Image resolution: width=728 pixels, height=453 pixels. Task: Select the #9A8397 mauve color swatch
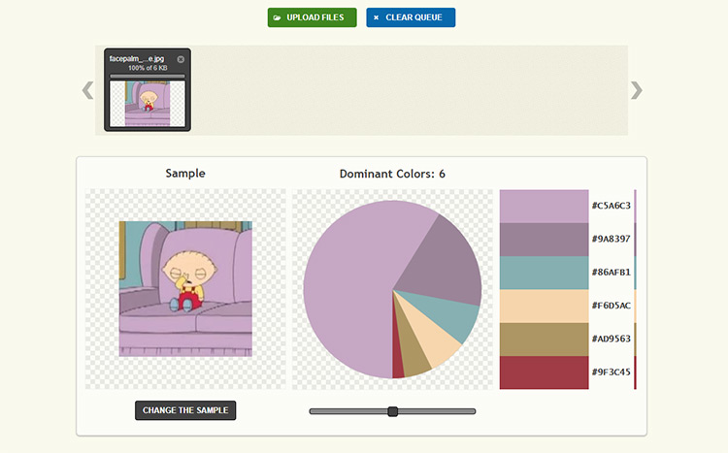[x=544, y=240]
